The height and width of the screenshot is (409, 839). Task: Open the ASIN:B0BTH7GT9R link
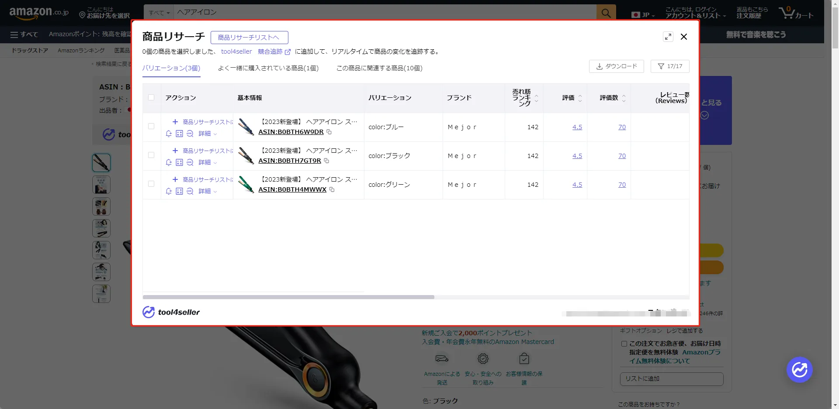click(290, 161)
